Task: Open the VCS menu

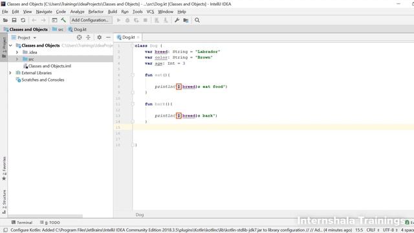Action: pyautogui.click(x=150, y=12)
